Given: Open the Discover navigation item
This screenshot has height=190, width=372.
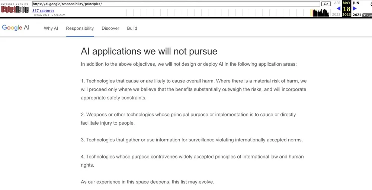Looking at the screenshot, I should [x=110, y=29].
